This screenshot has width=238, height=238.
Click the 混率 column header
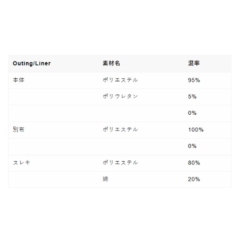[194, 63]
